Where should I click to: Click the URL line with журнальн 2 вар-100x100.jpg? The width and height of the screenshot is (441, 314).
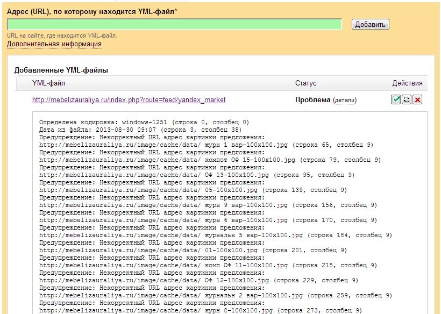coord(216,295)
